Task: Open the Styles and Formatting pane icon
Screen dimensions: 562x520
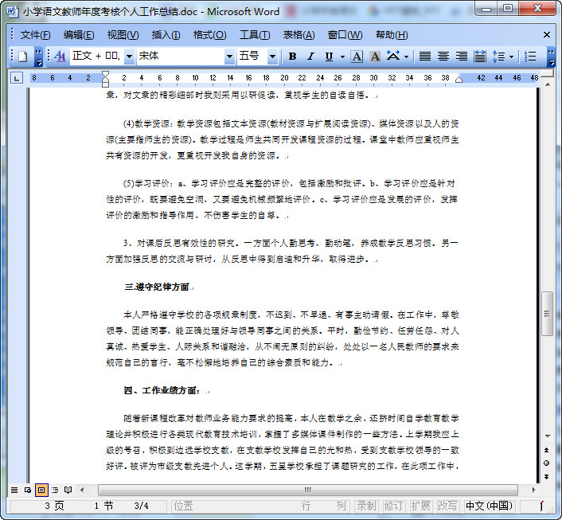Action: pos(60,57)
